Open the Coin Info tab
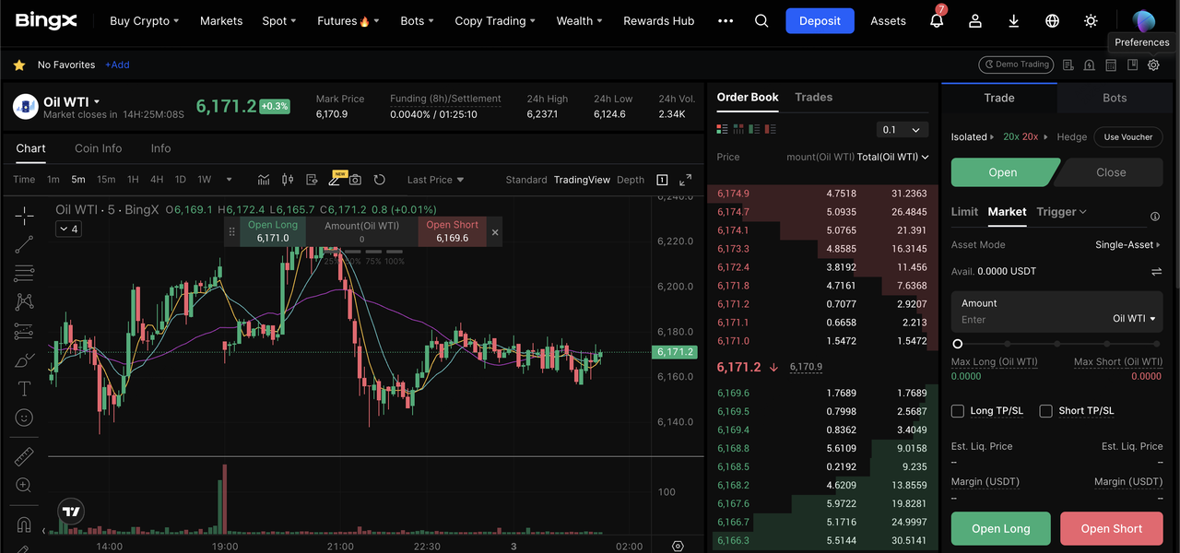Image resolution: width=1180 pixels, height=553 pixels. point(98,148)
